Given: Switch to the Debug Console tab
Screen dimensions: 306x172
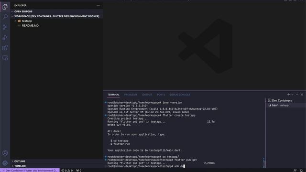Looking at the screenshot, I should click(180, 95).
